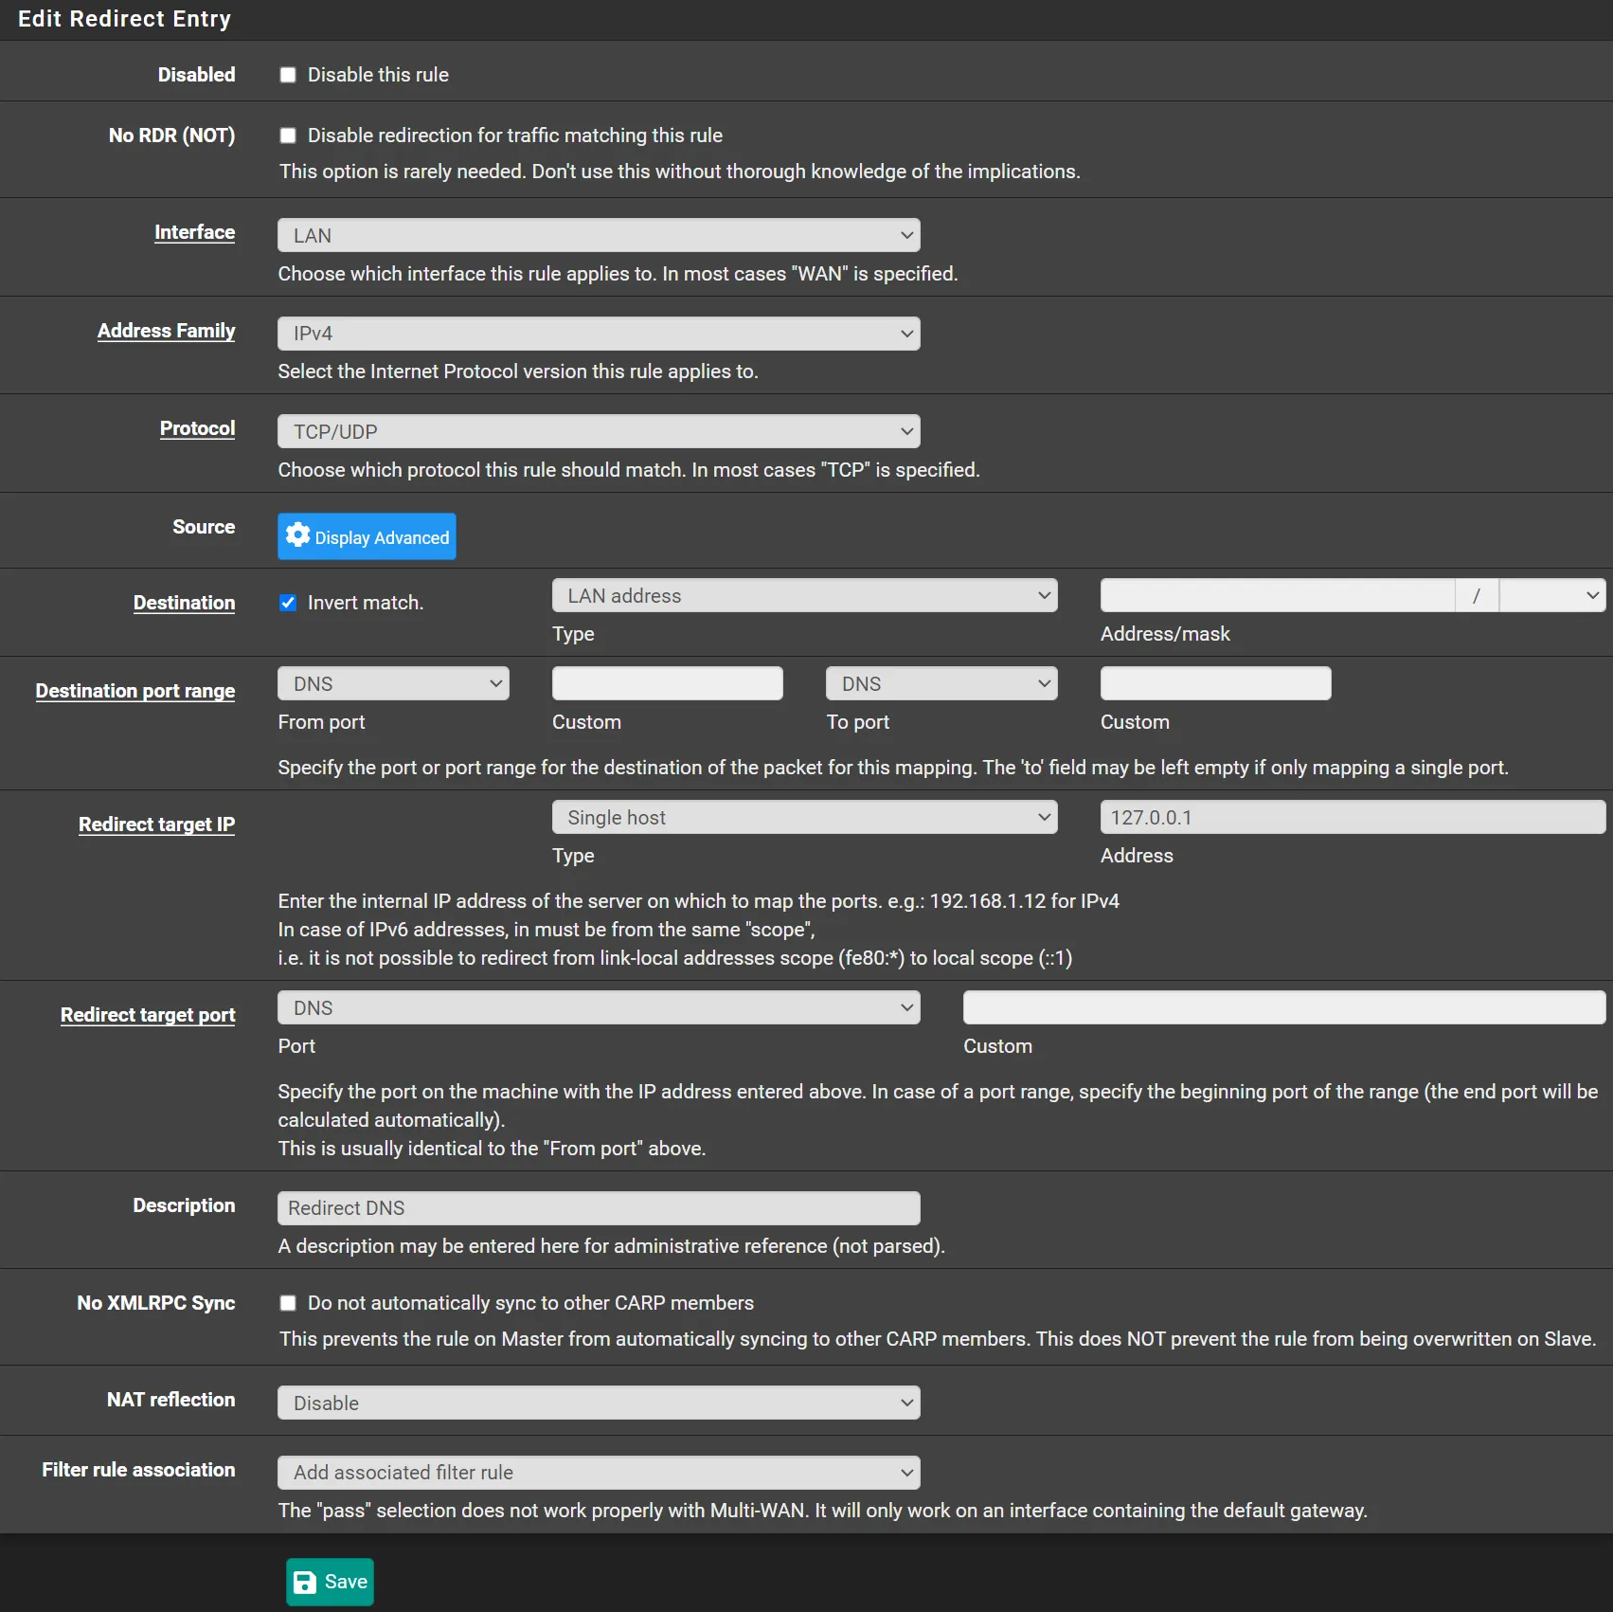Click the Redirect target IP help link
Image resolution: width=1613 pixels, height=1612 pixels.
(156, 824)
